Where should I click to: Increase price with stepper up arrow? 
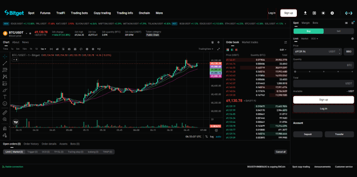point(340,50)
